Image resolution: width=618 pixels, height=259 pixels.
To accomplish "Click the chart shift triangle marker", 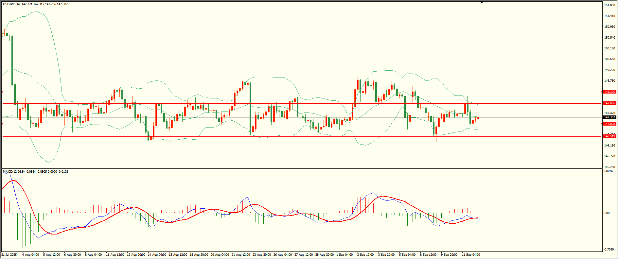I will coord(482,2).
